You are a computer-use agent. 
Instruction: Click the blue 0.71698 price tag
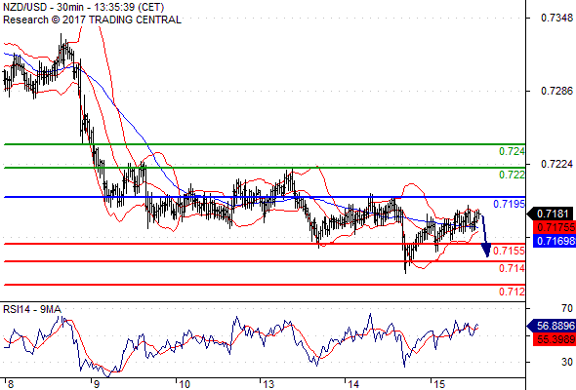(554, 241)
